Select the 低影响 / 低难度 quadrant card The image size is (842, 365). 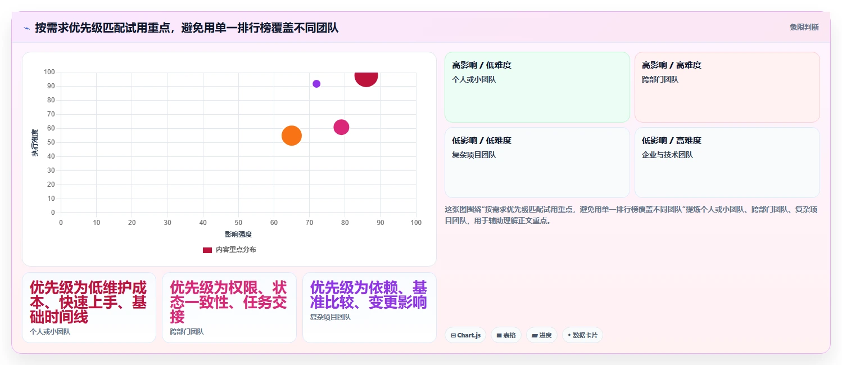[537, 163]
